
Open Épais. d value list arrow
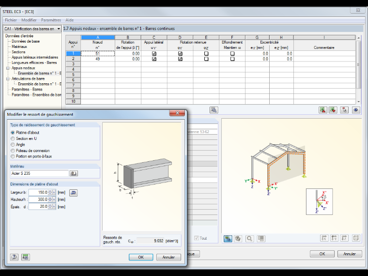pos(54,207)
